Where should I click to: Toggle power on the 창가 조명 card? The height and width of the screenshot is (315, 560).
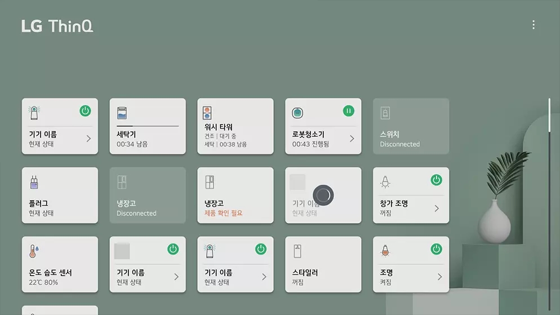point(437,180)
